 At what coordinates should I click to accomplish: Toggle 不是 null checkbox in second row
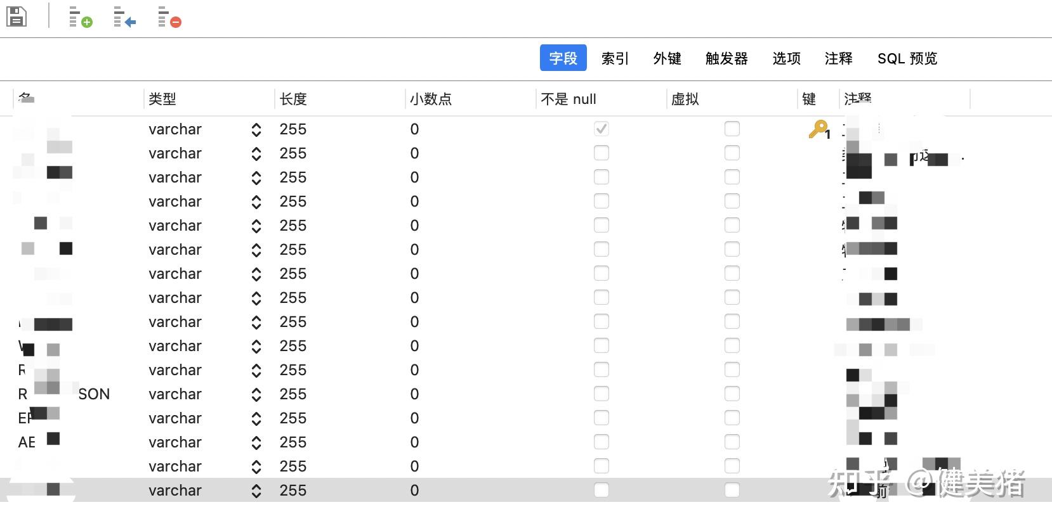602,153
